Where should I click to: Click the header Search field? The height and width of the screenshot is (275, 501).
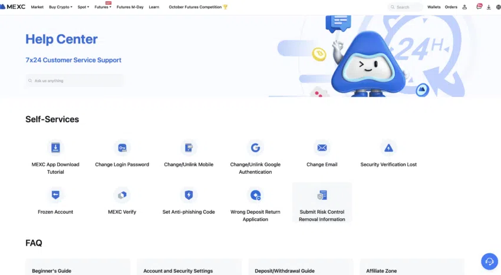point(405,7)
